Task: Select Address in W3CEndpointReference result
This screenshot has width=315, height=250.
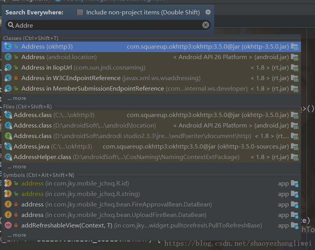Action: (71, 78)
